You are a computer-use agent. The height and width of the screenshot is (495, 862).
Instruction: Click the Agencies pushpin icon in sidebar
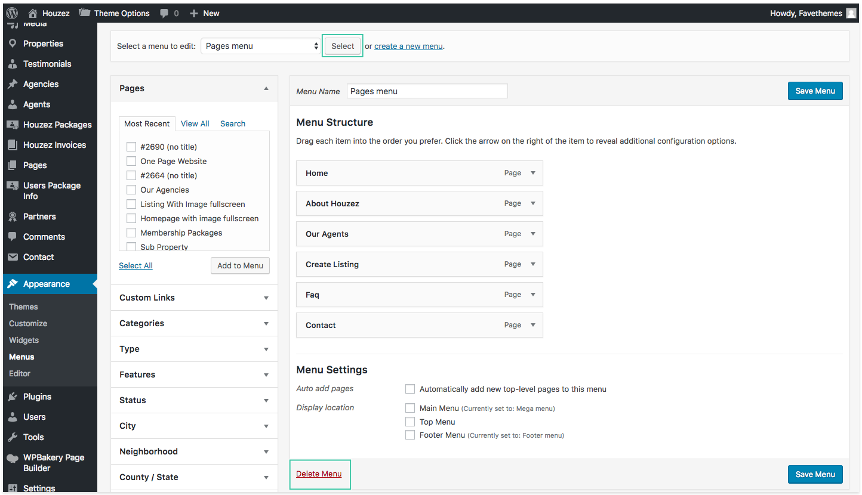click(13, 84)
